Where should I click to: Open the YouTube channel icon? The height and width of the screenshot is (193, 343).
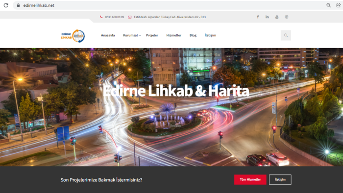[x=277, y=17]
